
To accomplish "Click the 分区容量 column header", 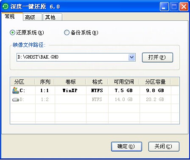I will coord(155,82).
